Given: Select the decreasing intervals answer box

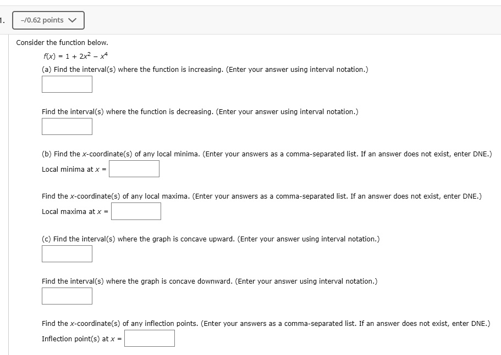Looking at the screenshot, I should pyautogui.click(x=67, y=126).
